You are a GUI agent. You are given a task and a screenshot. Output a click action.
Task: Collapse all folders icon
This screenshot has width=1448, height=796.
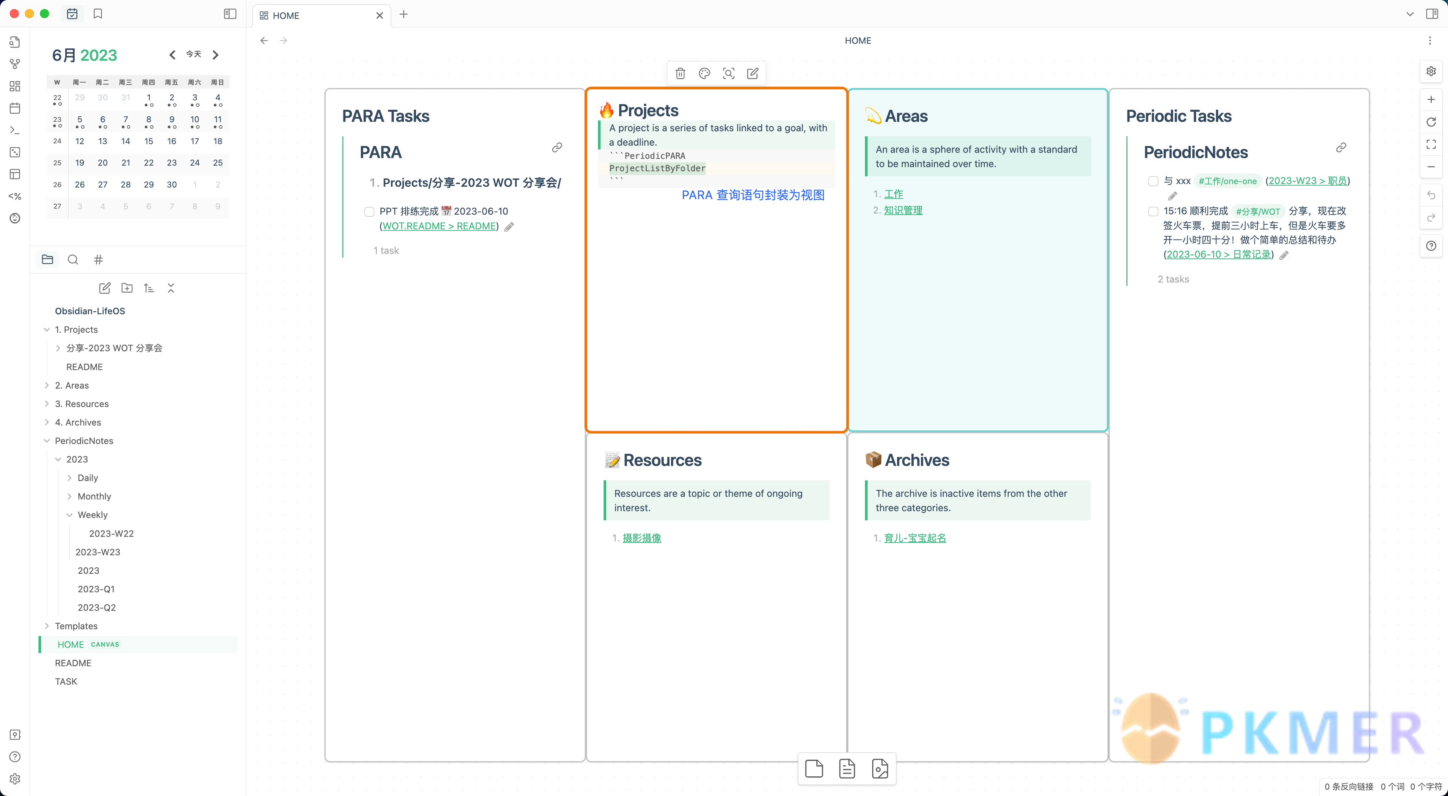coord(171,288)
